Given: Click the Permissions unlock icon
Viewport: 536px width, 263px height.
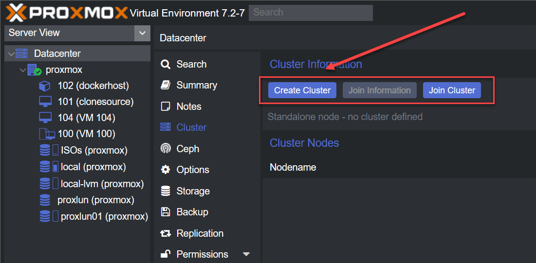Looking at the screenshot, I should click(166, 254).
